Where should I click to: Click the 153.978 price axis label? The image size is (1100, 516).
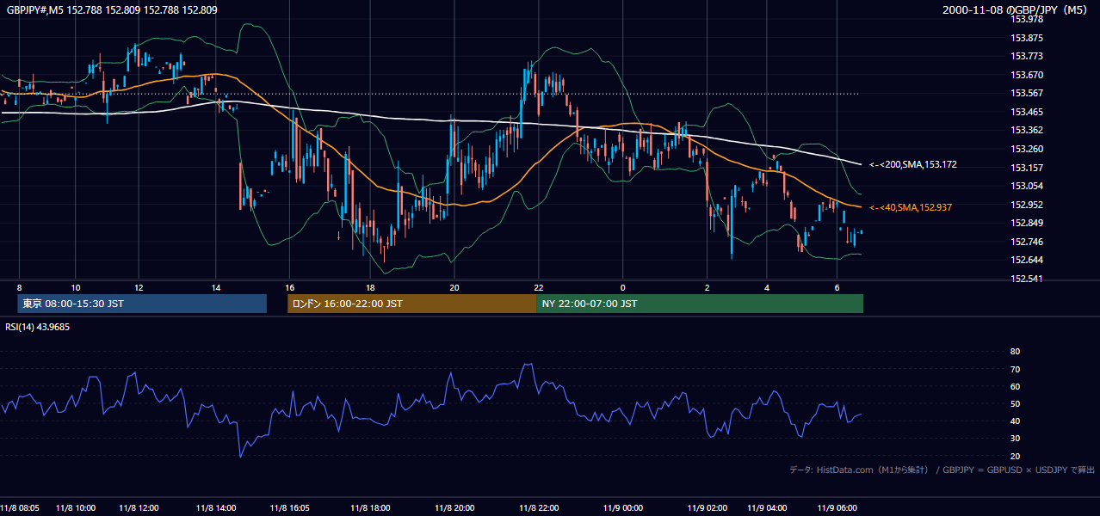coord(1027,19)
